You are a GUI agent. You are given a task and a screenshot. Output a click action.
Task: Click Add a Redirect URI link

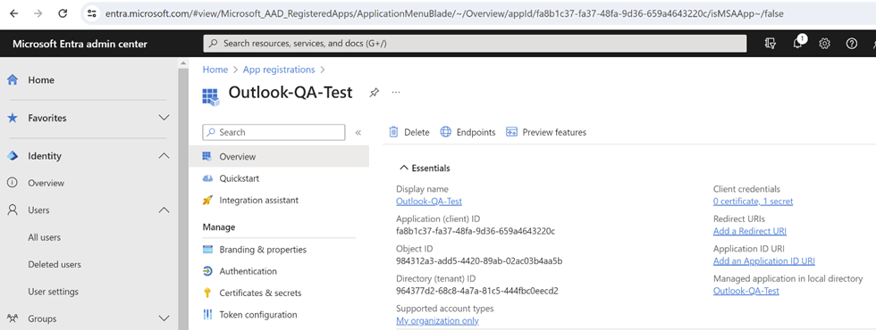pos(750,231)
